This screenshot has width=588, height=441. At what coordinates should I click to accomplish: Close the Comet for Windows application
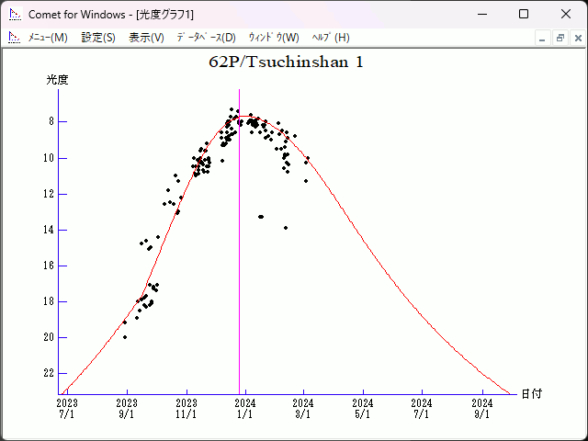pos(566,15)
